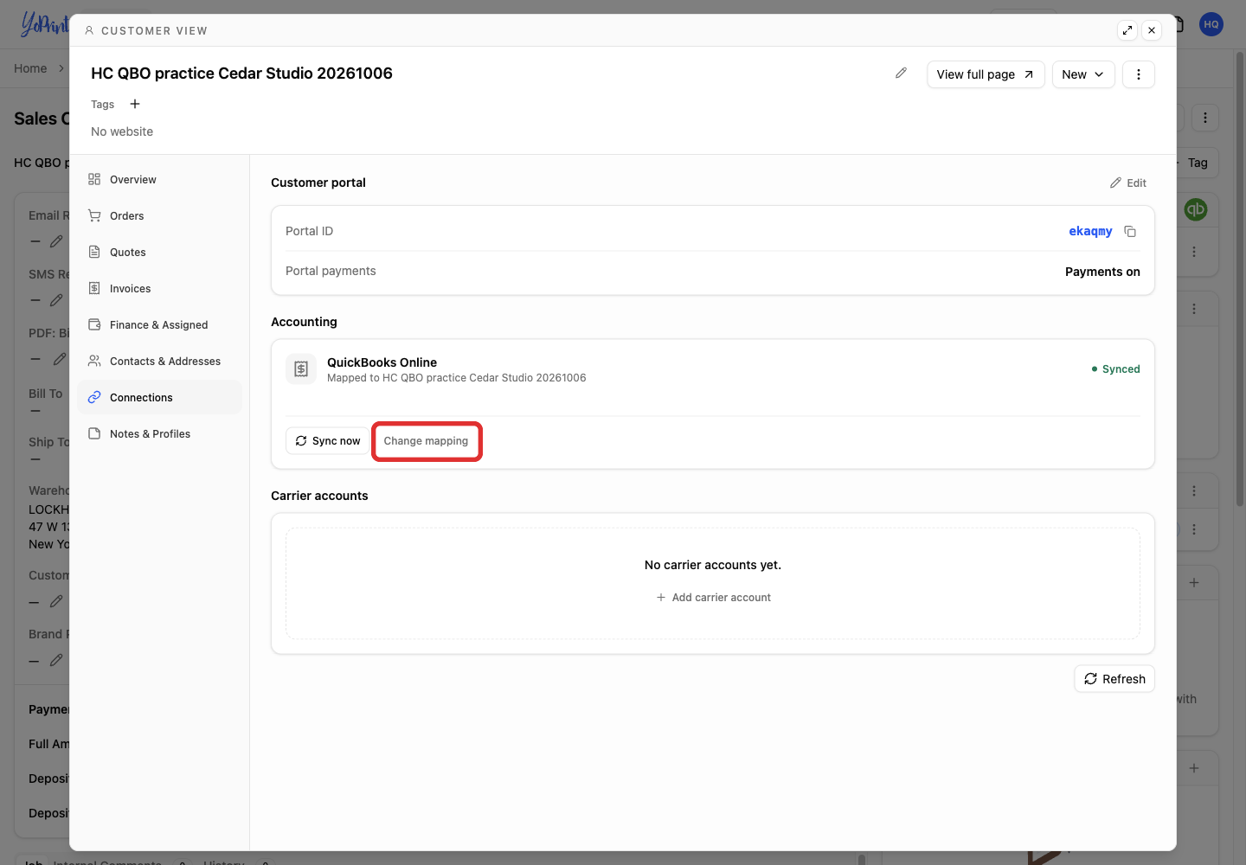This screenshot has width=1246, height=865.
Task: Close the customer view dialog
Action: (x=1152, y=30)
